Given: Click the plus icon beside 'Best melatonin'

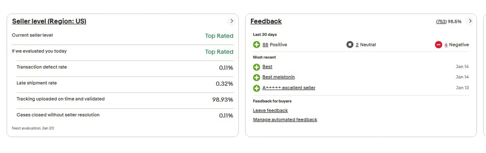Looking at the screenshot, I should [256, 77].
